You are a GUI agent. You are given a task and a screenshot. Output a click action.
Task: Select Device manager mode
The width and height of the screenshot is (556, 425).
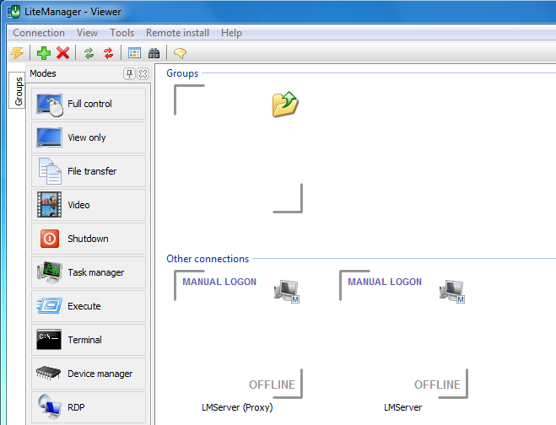click(x=89, y=374)
